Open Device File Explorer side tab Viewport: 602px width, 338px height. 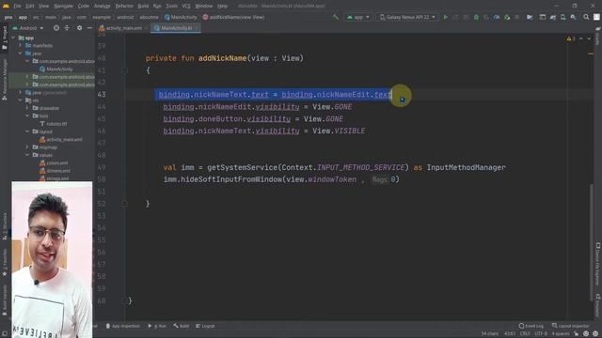click(x=598, y=264)
